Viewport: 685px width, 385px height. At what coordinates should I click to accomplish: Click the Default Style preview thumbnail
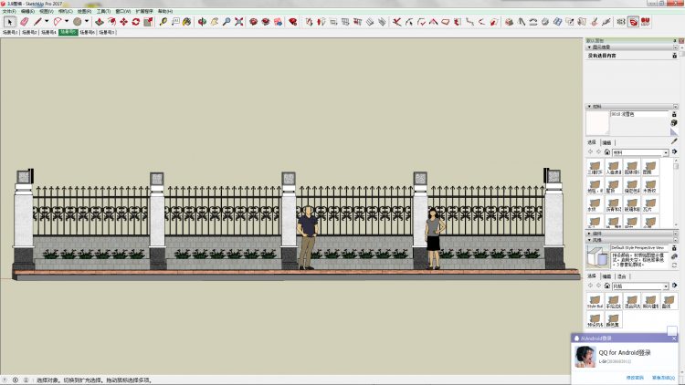(597, 256)
